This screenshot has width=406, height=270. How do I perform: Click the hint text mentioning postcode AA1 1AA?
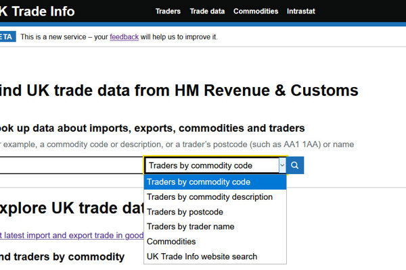click(177, 144)
